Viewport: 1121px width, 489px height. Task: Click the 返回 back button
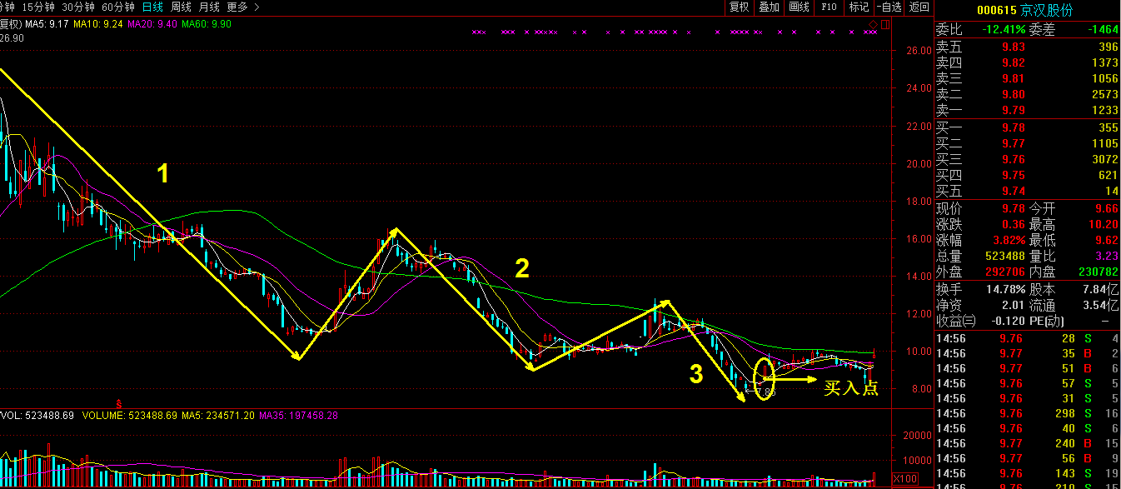(x=919, y=7)
